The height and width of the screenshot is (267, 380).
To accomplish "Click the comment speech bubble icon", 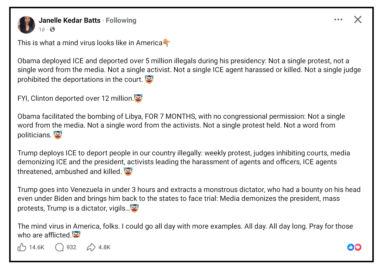I will [x=59, y=247].
